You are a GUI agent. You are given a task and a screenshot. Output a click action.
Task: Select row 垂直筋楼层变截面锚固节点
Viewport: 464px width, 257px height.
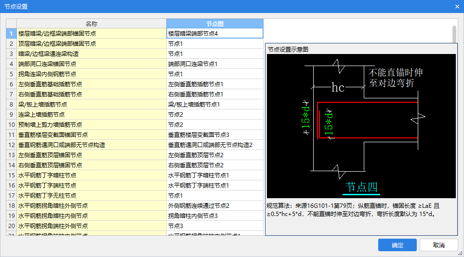tap(92, 135)
